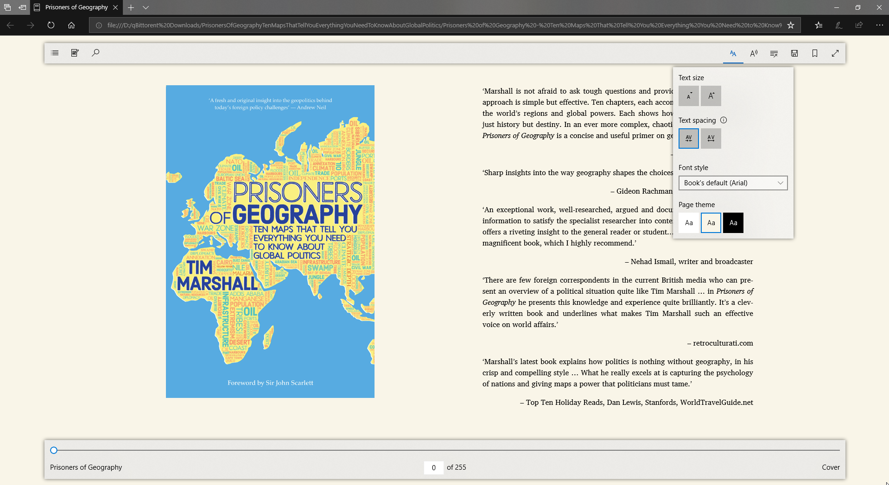Click 'Page theme' label
The height and width of the screenshot is (485, 889).
(697, 205)
